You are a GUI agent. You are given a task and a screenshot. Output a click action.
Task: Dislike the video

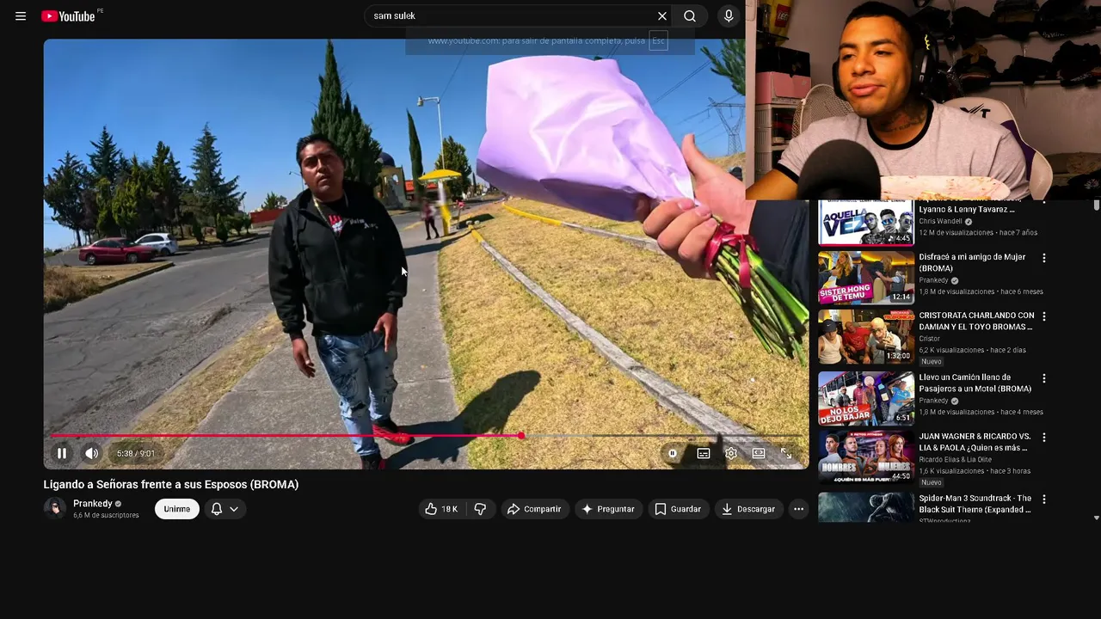[480, 509]
